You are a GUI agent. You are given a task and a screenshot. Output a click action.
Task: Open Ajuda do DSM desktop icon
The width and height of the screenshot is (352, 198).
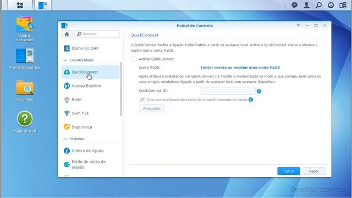click(x=25, y=122)
